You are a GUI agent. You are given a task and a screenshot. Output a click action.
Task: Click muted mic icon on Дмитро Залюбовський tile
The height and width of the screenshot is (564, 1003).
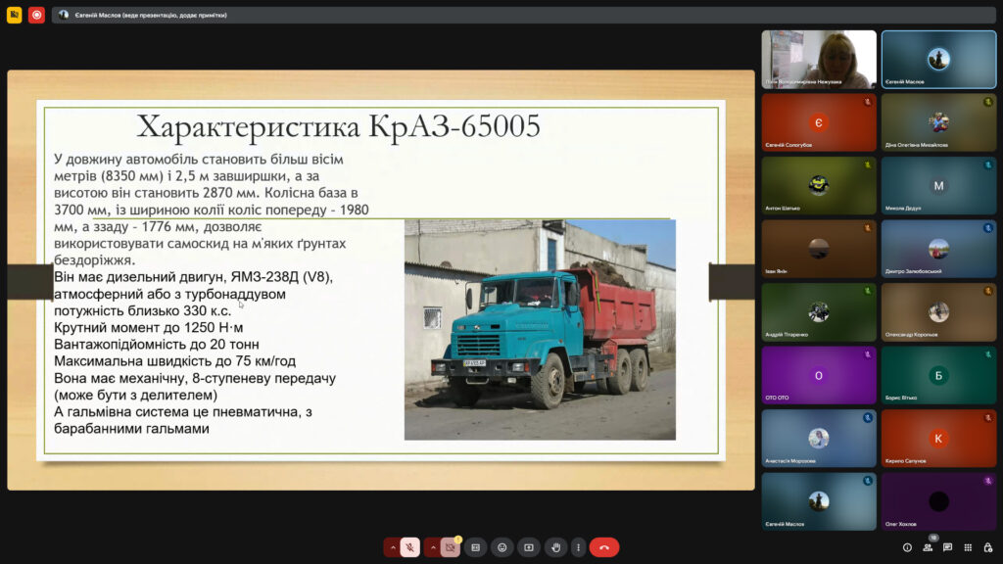pos(988,228)
